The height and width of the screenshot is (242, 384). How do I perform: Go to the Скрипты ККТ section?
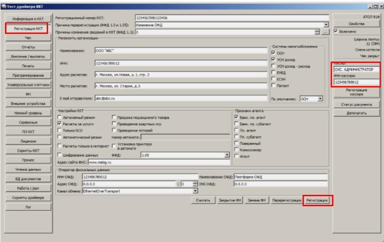(x=28, y=151)
